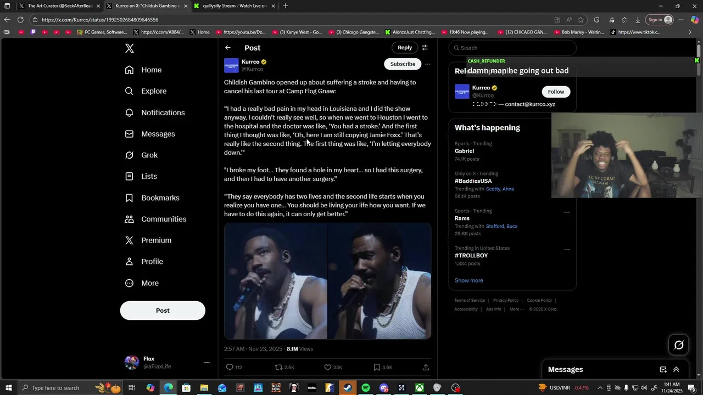Viewport: 703px width, 395px height.
Task: Show more bookmarks via chevron
Action: tap(690, 32)
